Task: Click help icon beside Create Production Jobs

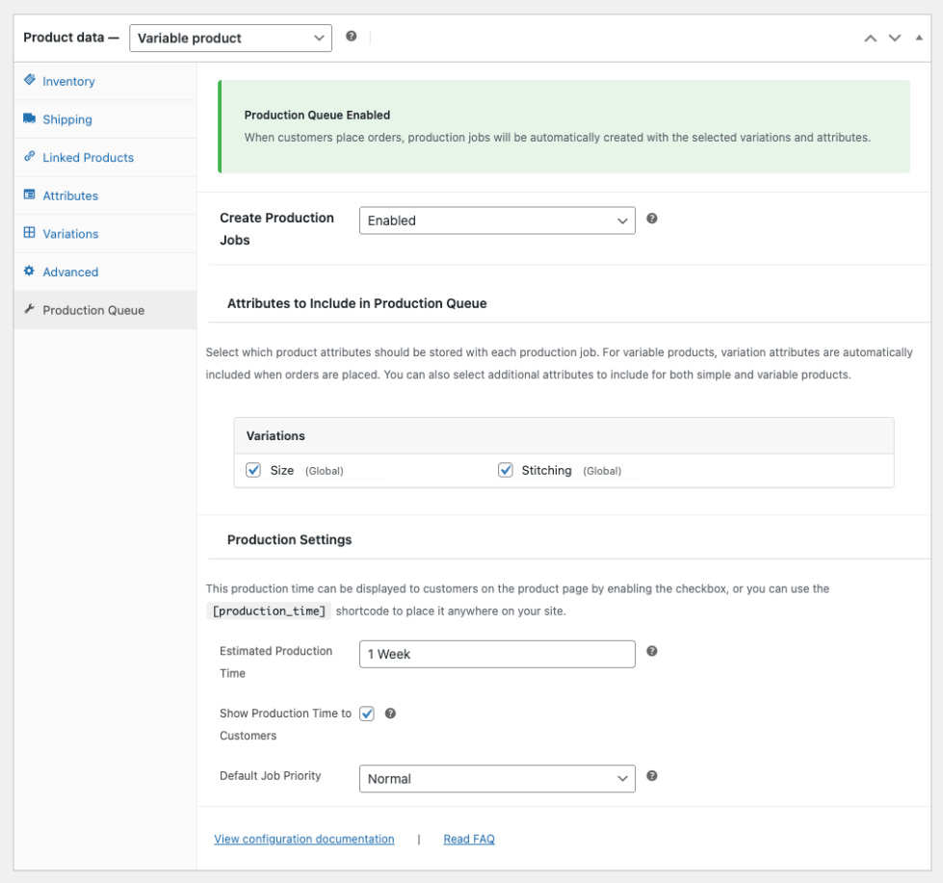Action: (x=652, y=219)
